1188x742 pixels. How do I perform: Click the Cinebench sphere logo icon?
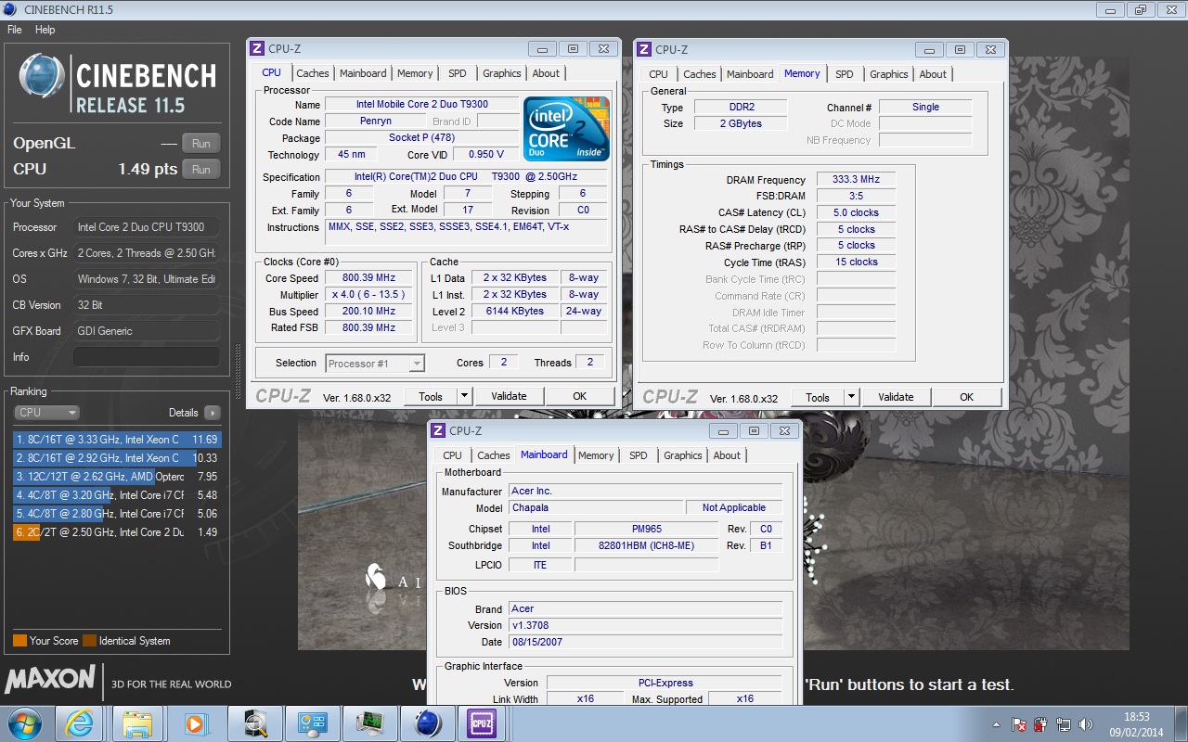[x=43, y=78]
